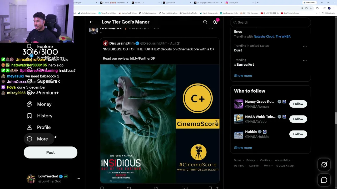Open the Cookies footer link
Image resolution: width=337 pixels, height=189 pixels.
click(x=265, y=160)
